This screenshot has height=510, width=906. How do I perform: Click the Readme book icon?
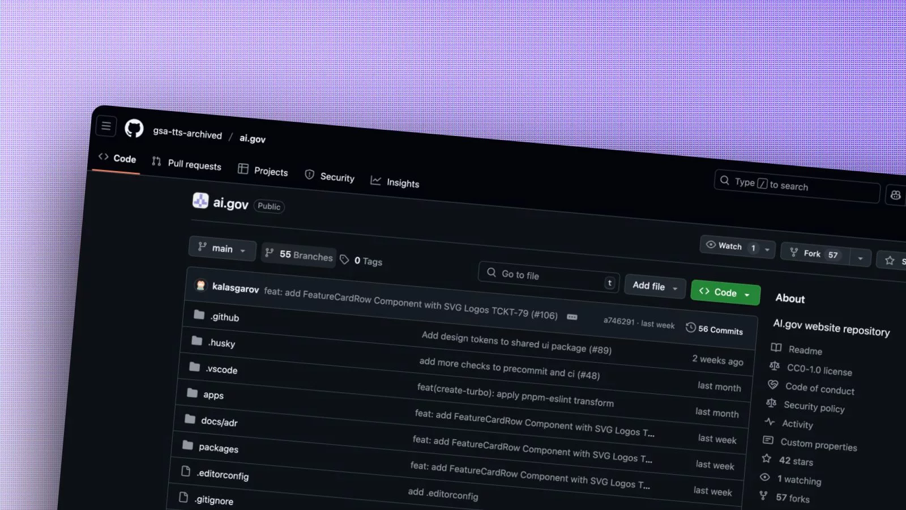[776, 347]
